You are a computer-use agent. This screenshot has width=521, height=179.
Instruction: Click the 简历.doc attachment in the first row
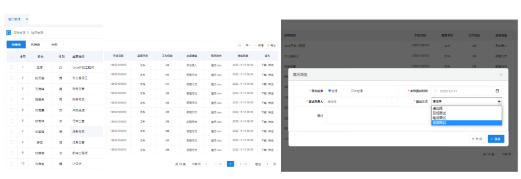(x=216, y=65)
